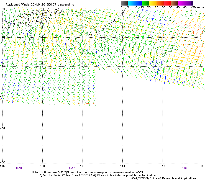Image resolution: width=205 pixels, height=180 pixels.
Task: Click the legend value '25'
Action: tap(156, 7)
